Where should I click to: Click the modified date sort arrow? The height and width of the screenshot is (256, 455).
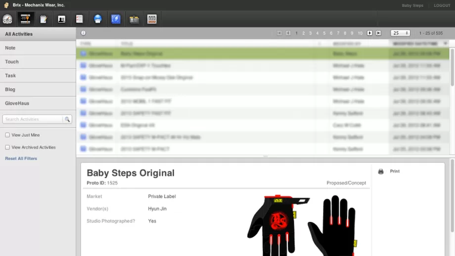[445, 43]
